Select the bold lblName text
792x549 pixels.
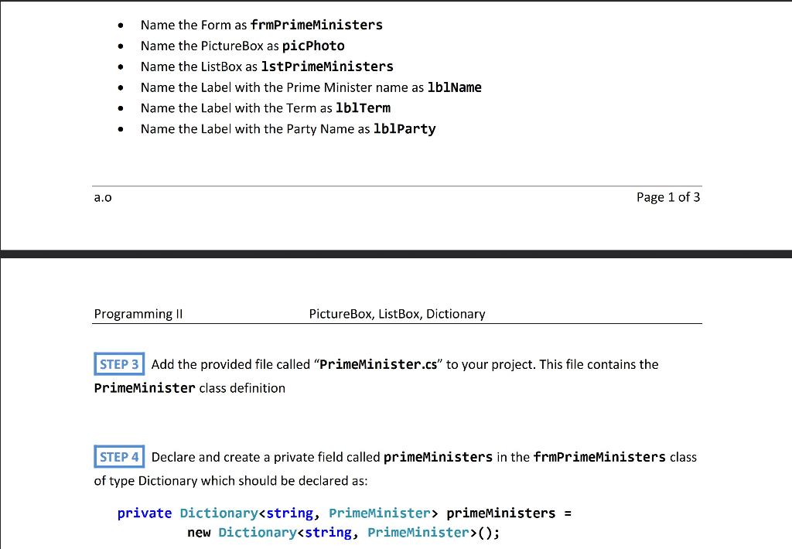tap(455, 87)
